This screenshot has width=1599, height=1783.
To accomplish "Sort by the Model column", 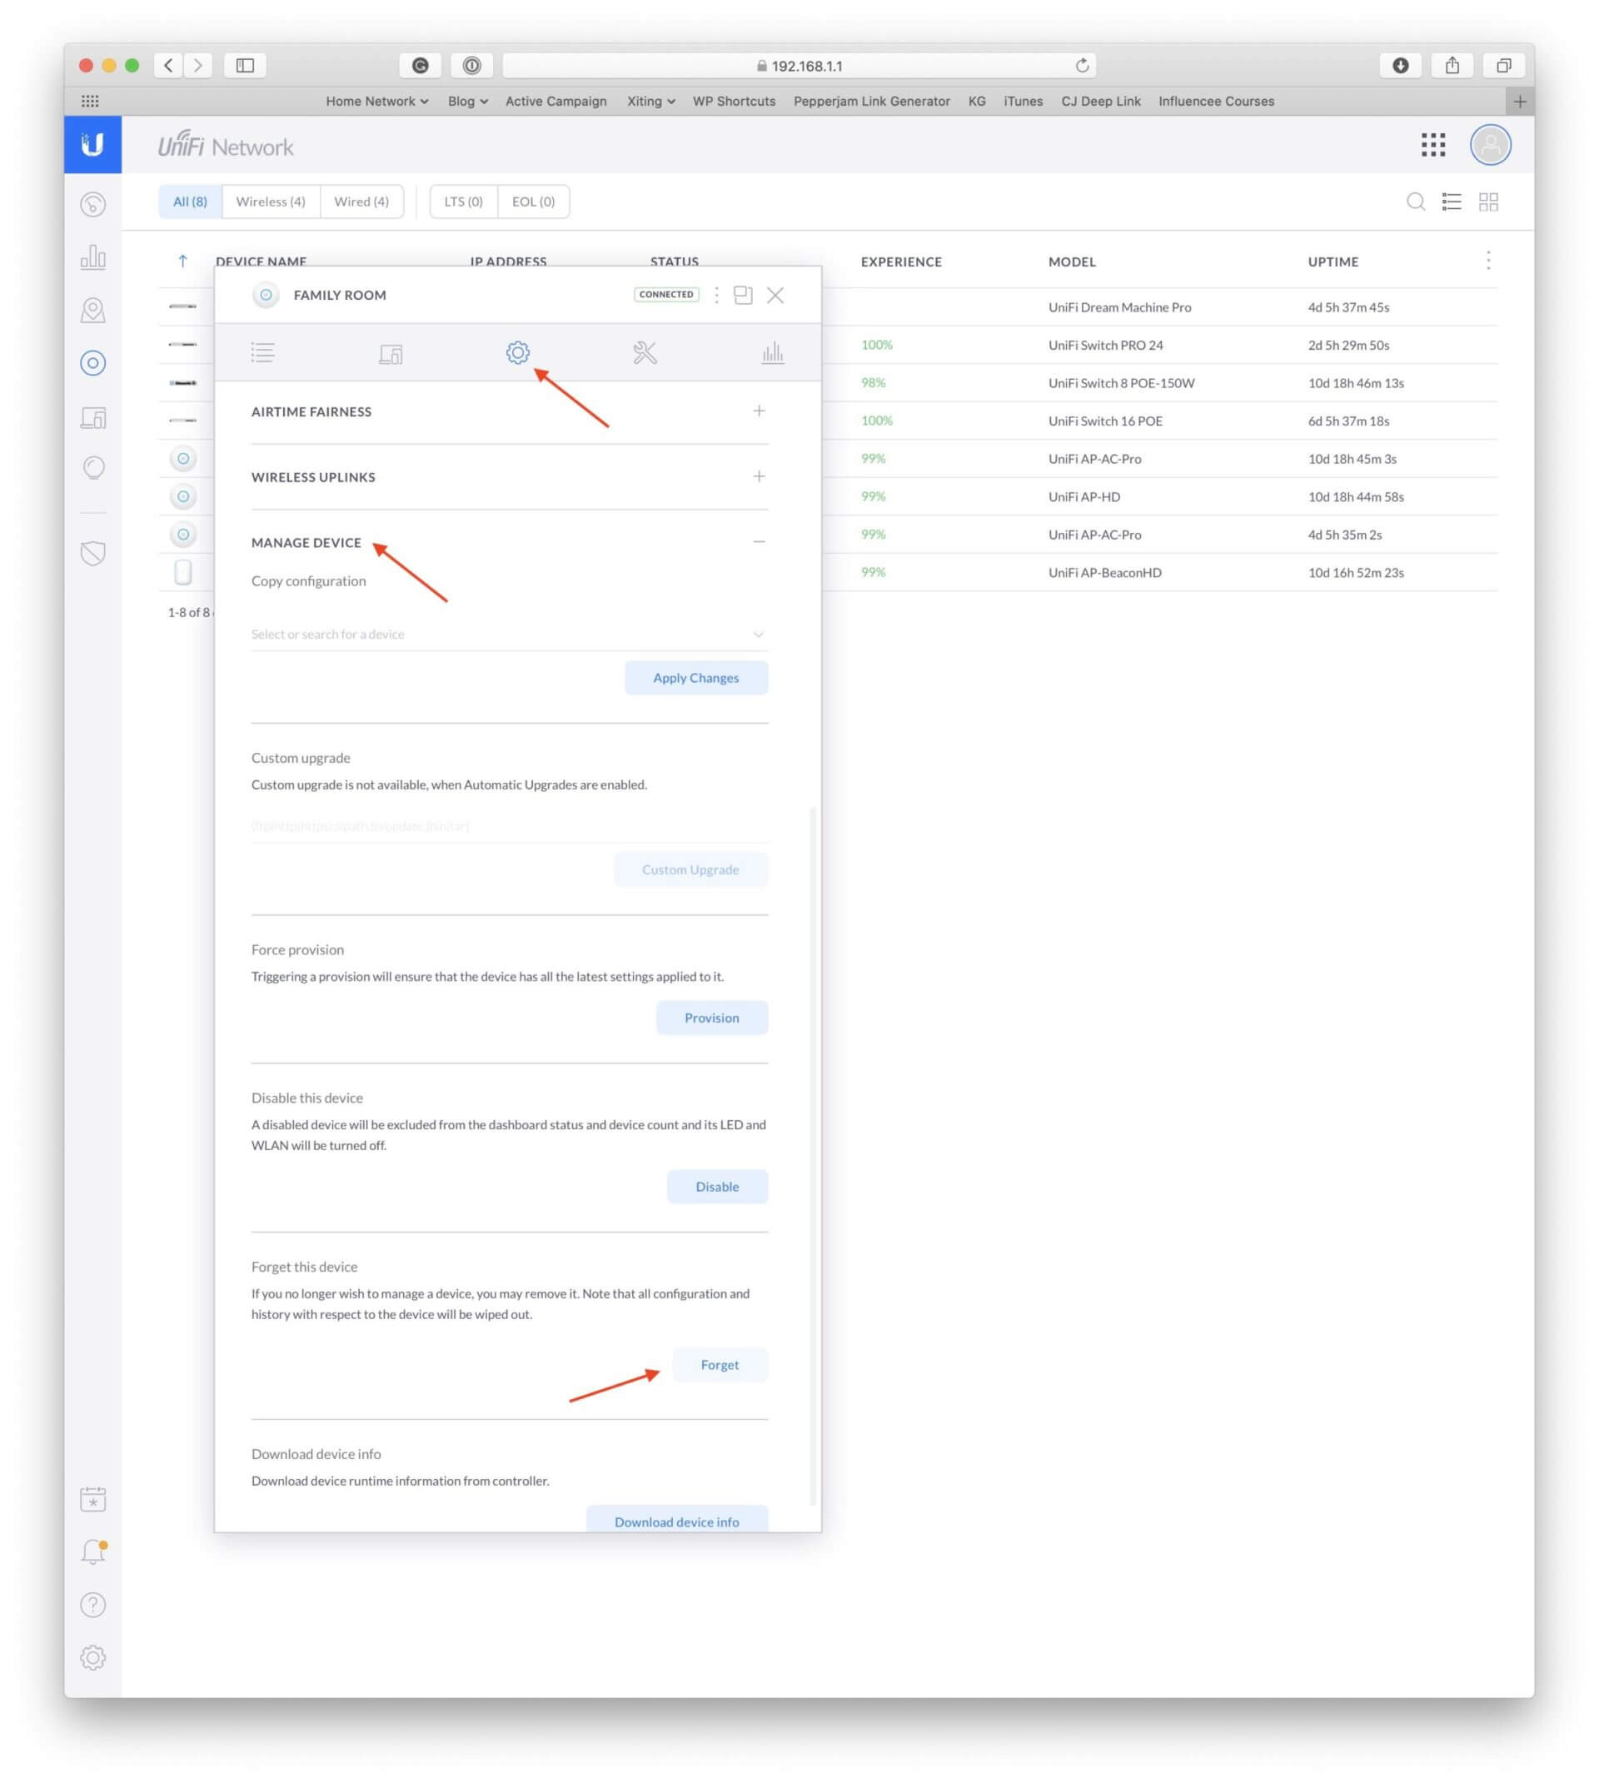I will coord(1071,261).
